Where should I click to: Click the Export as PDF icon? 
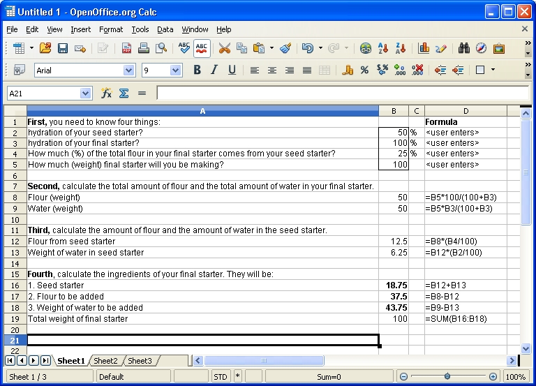coord(126,48)
